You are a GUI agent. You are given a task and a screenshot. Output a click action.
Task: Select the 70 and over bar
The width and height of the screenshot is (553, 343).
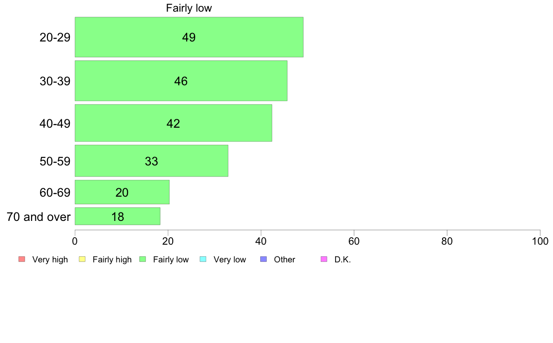click(x=117, y=216)
